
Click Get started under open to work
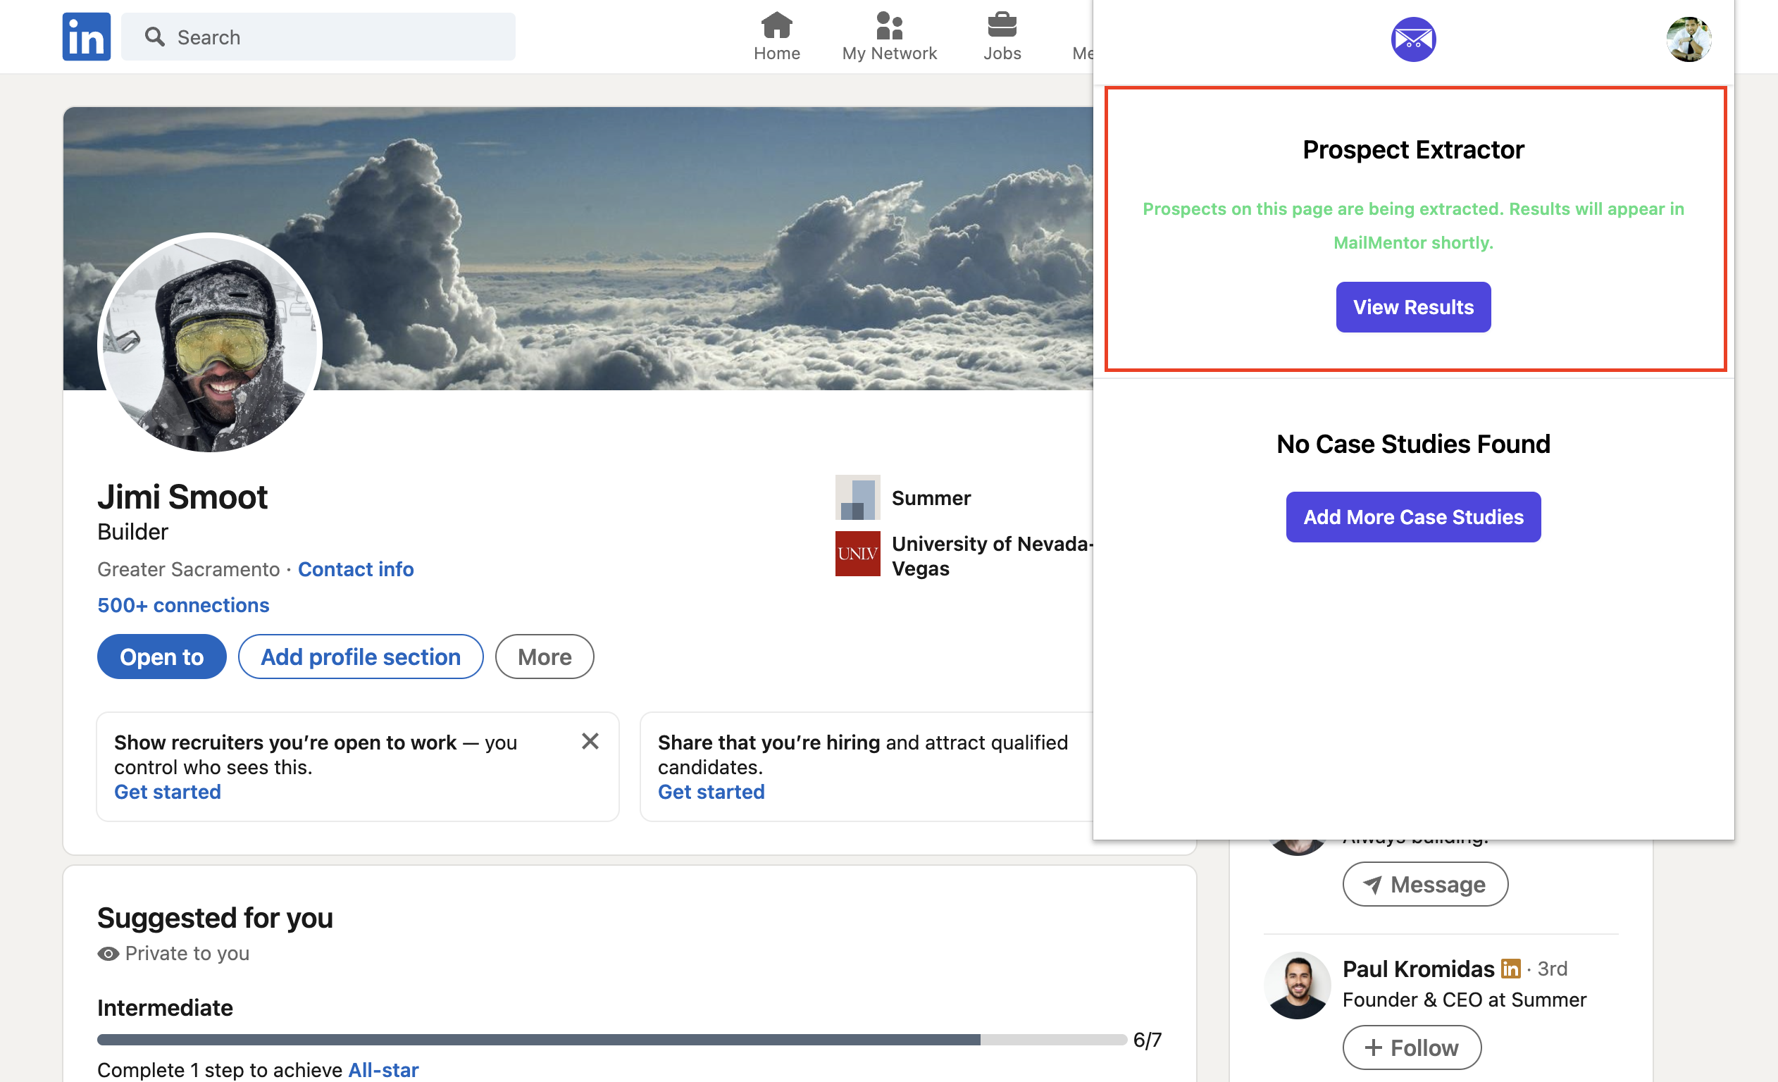point(168,792)
